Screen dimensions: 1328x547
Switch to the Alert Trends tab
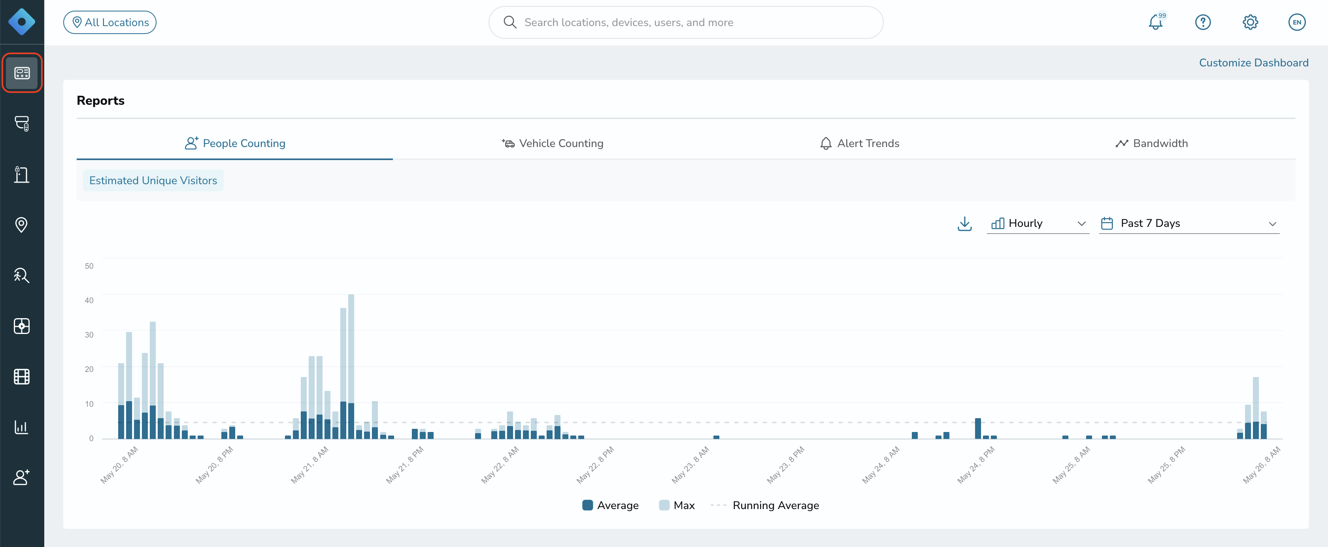pos(859,143)
